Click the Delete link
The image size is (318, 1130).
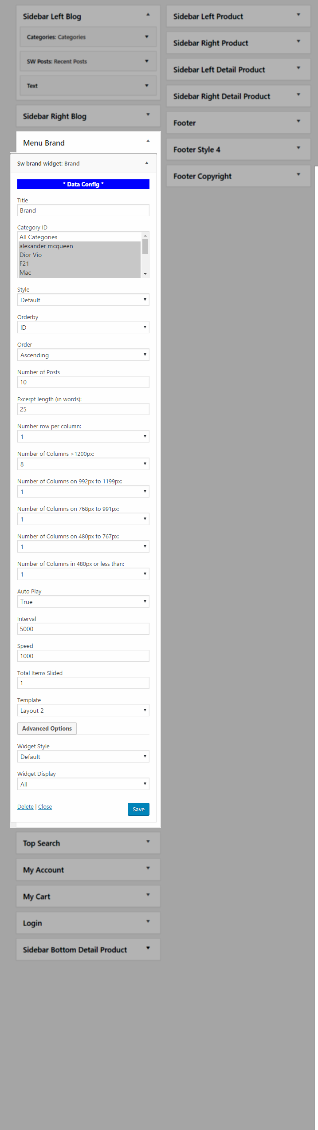point(25,807)
